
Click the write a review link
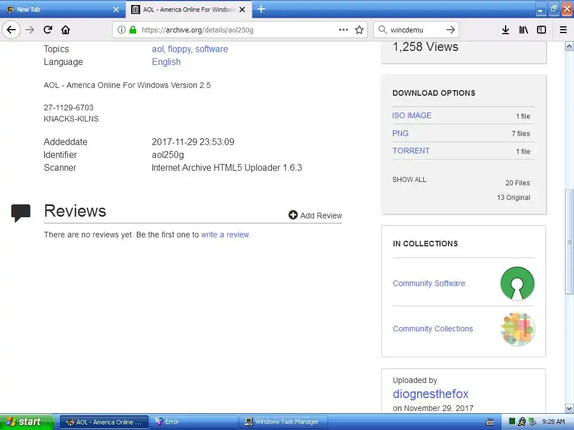(225, 235)
